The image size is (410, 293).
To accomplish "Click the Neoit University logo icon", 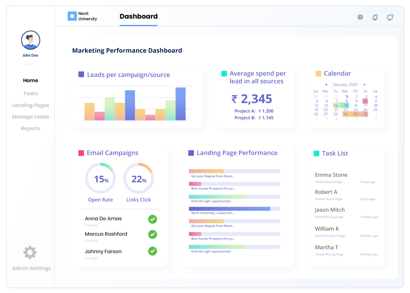I will click(72, 16).
